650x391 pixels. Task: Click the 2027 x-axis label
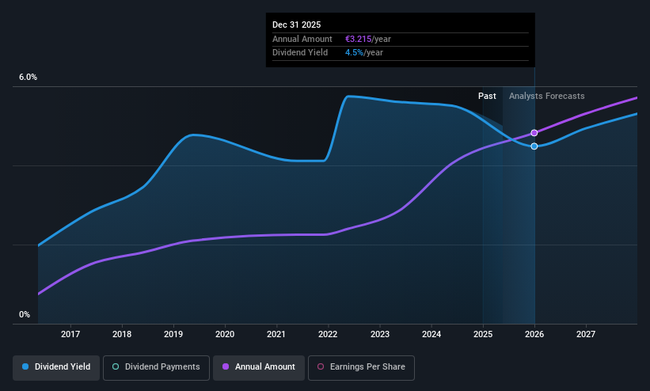586,334
